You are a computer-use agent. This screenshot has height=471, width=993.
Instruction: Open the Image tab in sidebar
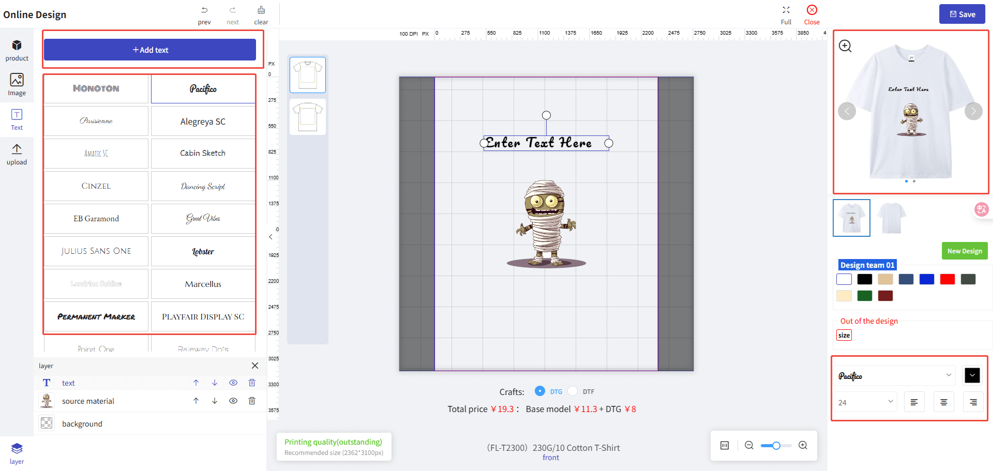pyautogui.click(x=17, y=84)
